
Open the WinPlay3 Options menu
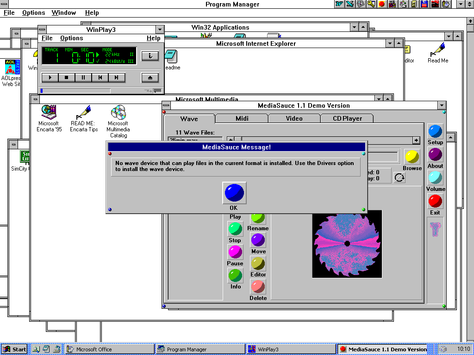click(x=71, y=38)
